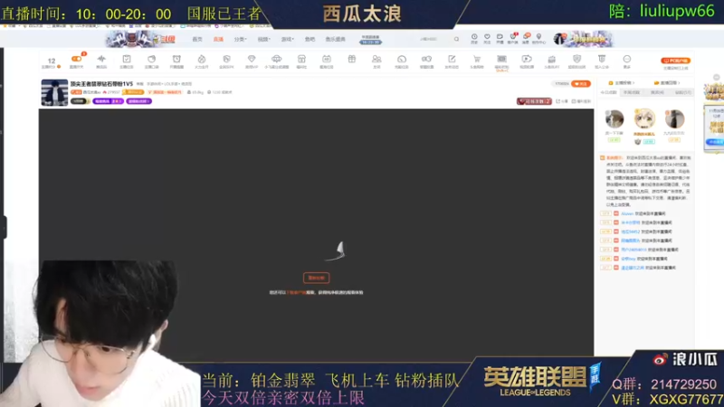The width and height of the screenshot is (724, 407).
Task: Expand the 游戏 dropdown menu
Action: coord(287,39)
